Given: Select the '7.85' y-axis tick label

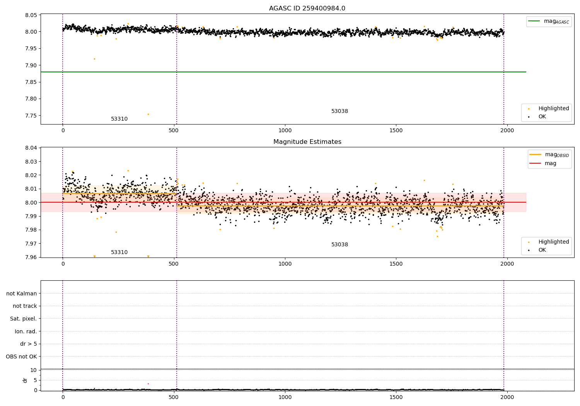Looking at the screenshot, I should click(x=31, y=82).
